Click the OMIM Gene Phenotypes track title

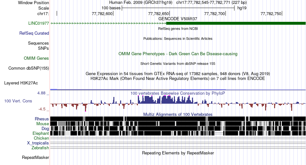178,54
